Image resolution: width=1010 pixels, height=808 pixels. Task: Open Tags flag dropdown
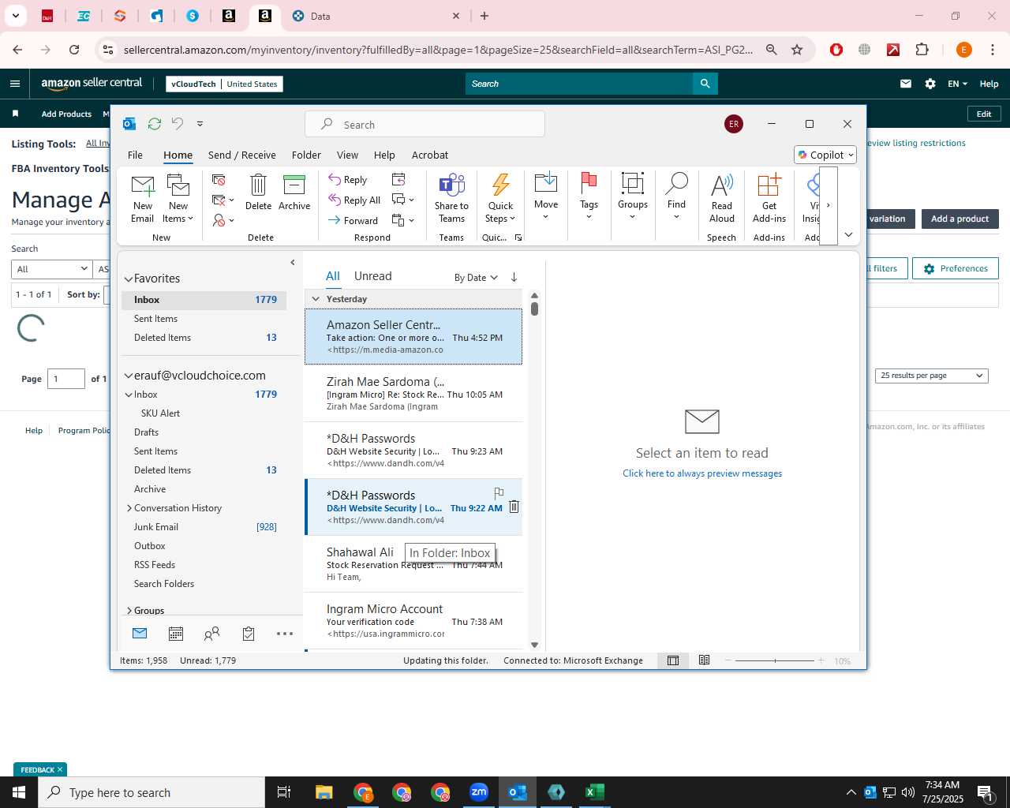tap(589, 196)
